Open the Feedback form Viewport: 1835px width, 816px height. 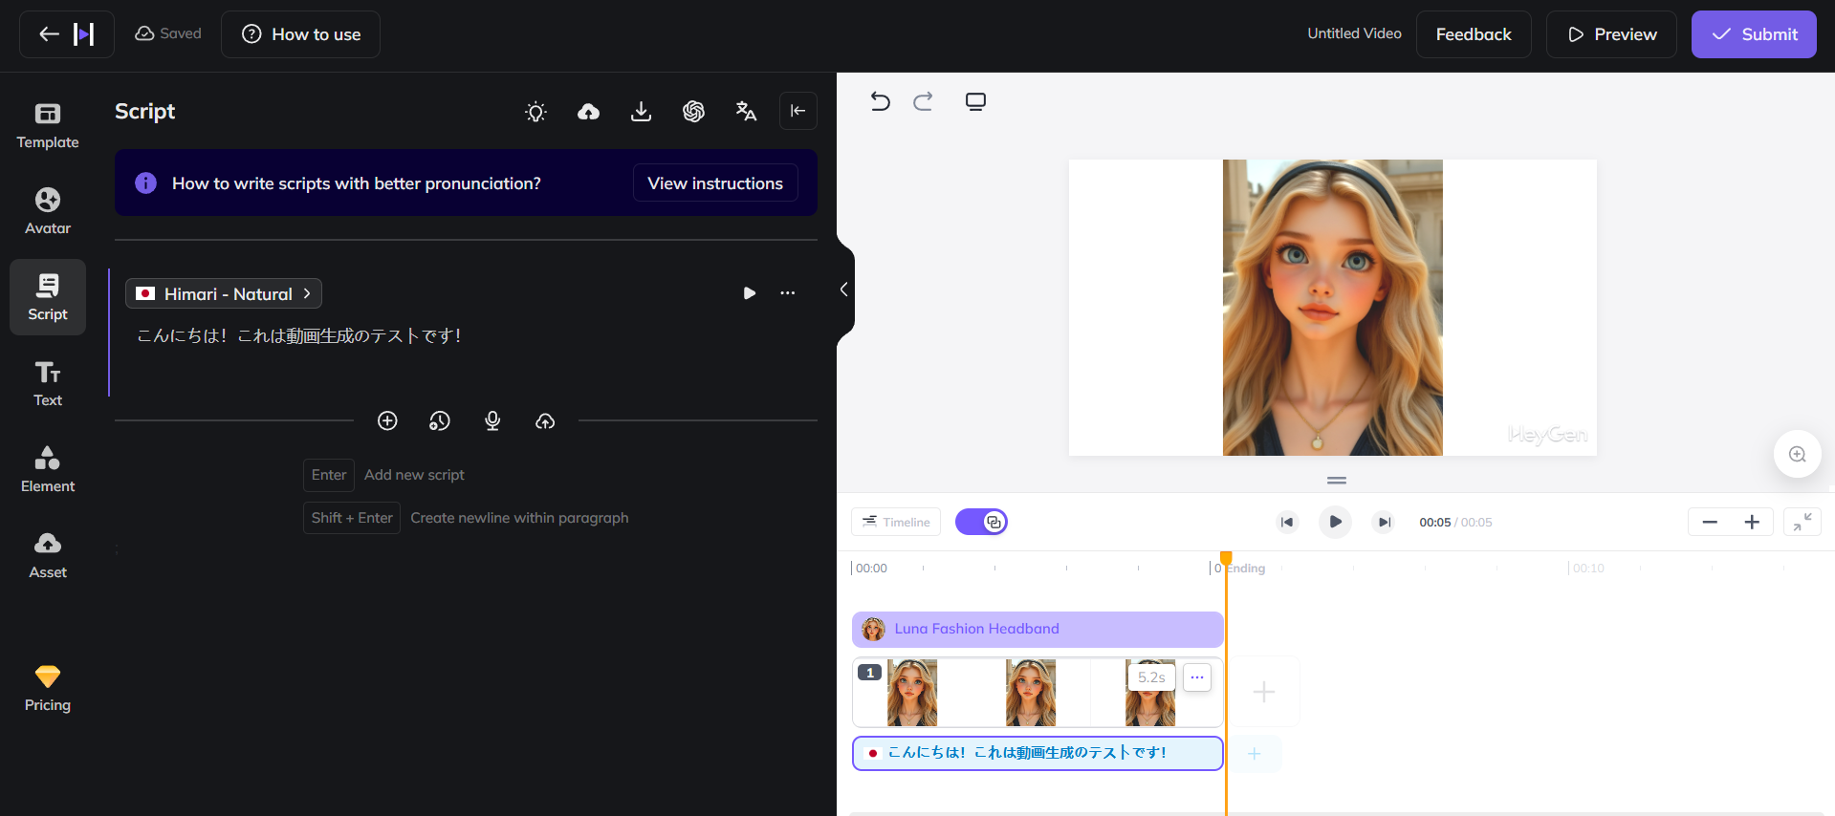click(1474, 34)
